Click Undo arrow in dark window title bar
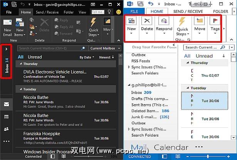 (22, 4)
